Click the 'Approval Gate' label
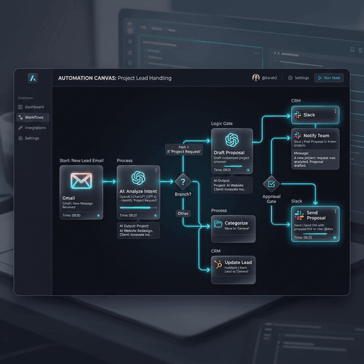This screenshot has width=364, height=364. point(271,199)
